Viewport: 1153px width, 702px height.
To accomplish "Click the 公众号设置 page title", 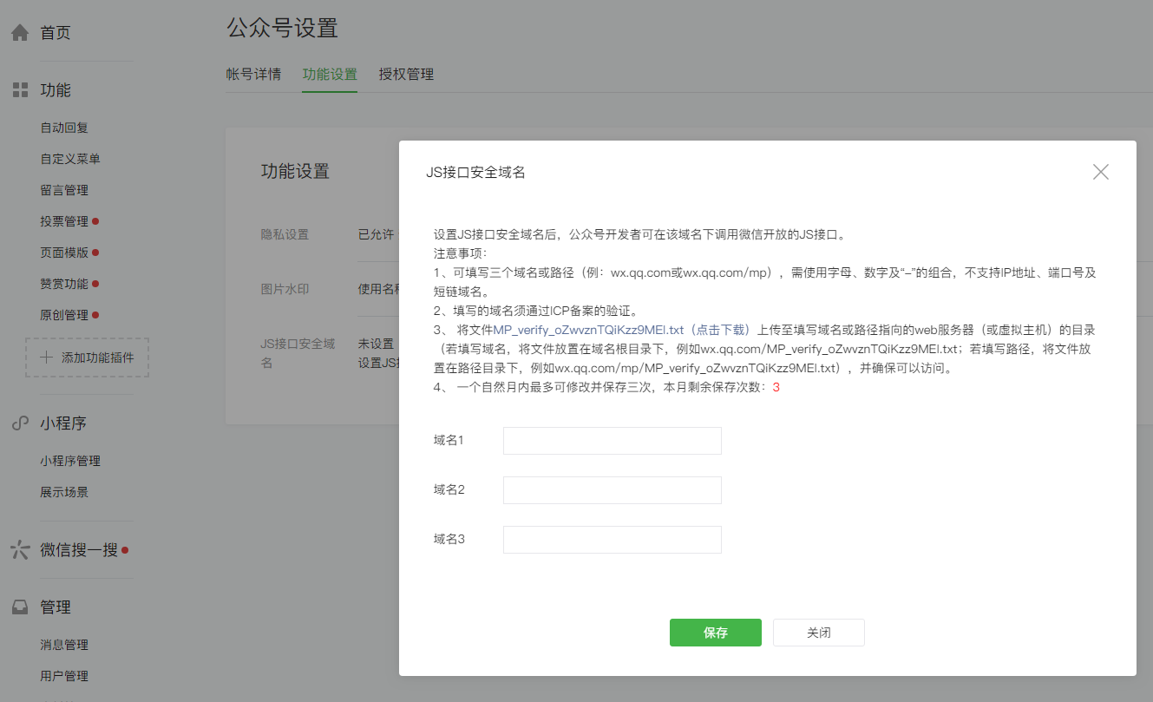I will (x=282, y=28).
